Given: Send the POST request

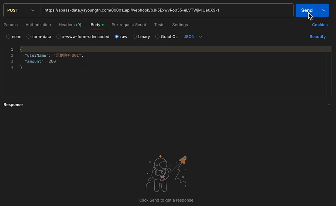Looking at the screenshot, I should pyautogui.click(x=306, y=10).
